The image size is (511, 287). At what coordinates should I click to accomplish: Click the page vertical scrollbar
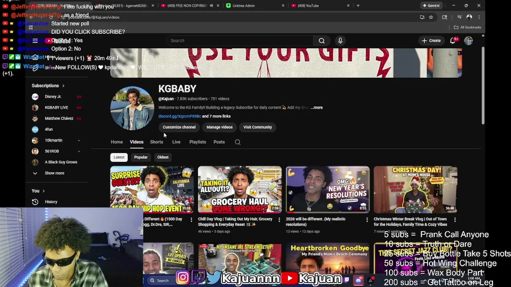tap(483, 86)
